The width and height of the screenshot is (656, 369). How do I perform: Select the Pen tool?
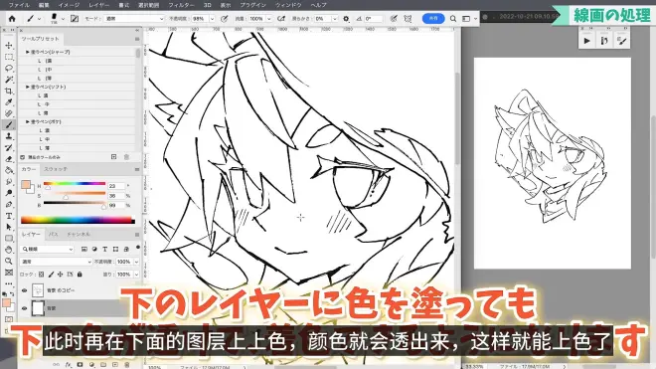[x=9, y=205]
